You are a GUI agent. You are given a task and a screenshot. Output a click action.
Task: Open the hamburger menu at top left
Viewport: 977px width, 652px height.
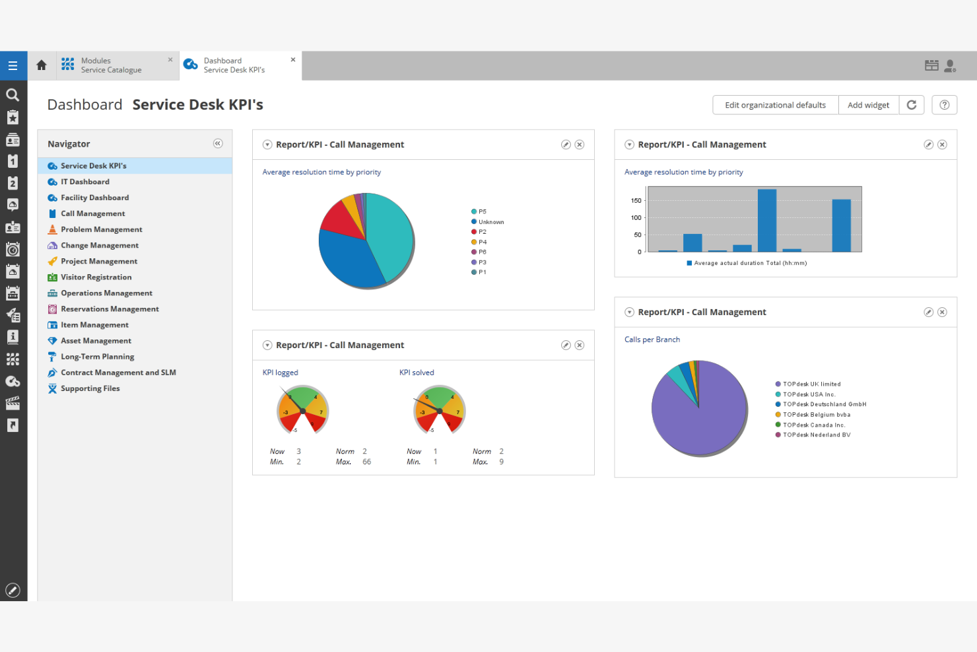tap(13, 65)
